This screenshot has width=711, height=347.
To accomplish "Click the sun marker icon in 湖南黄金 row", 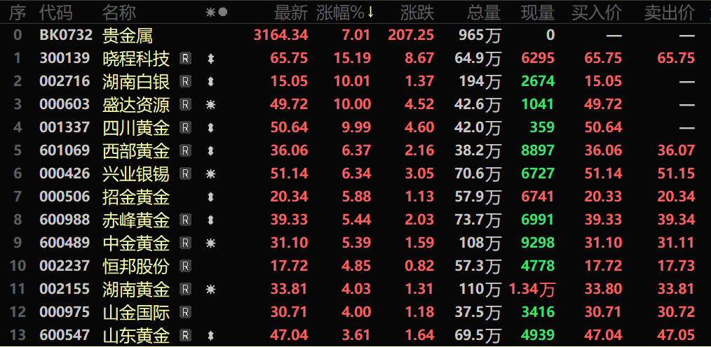I will click(x=210, y=289).
